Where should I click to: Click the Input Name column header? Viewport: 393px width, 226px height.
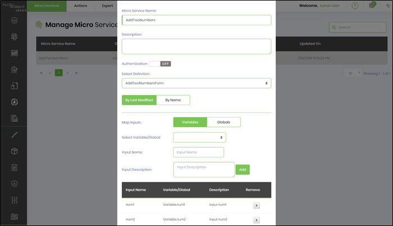pos(136,190)
